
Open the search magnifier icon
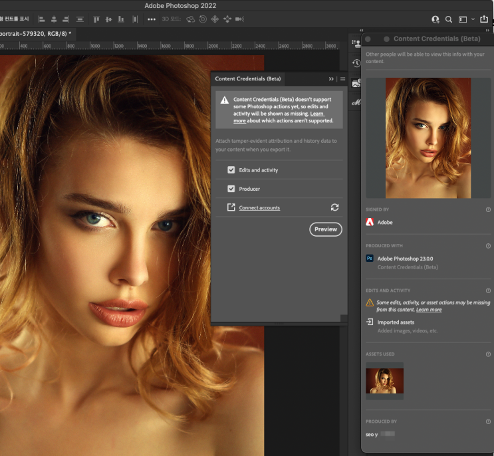coord(449,19)
